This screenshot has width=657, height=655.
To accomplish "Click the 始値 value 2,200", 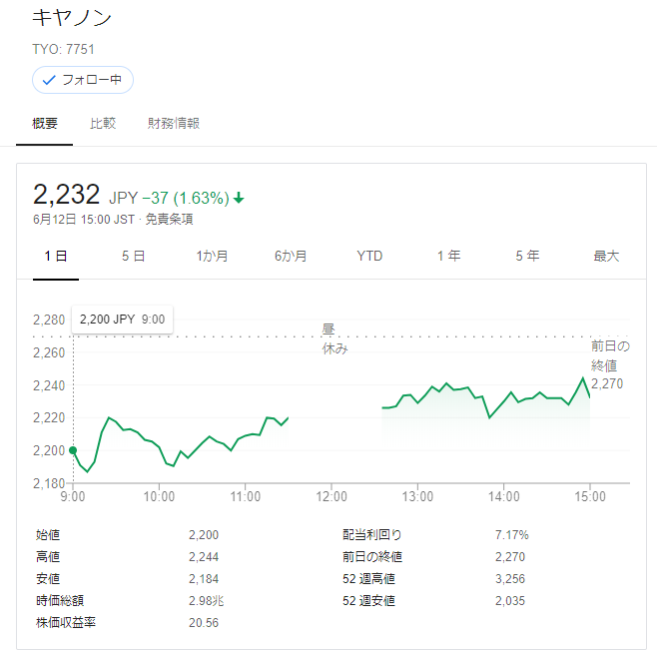I will coord(204,535).
